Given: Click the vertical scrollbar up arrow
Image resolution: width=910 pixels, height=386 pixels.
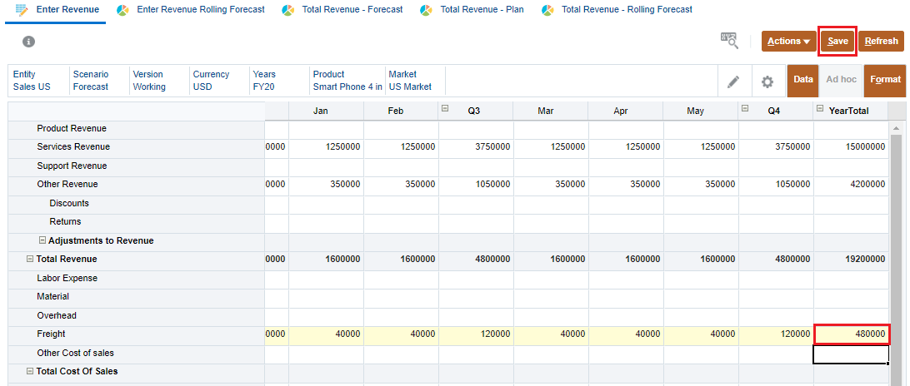Looking at the screenshot, I should [x=897, y=128].
